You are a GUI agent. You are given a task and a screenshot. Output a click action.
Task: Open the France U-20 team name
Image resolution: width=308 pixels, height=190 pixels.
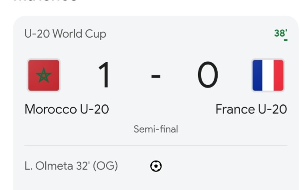coord(251,109)
